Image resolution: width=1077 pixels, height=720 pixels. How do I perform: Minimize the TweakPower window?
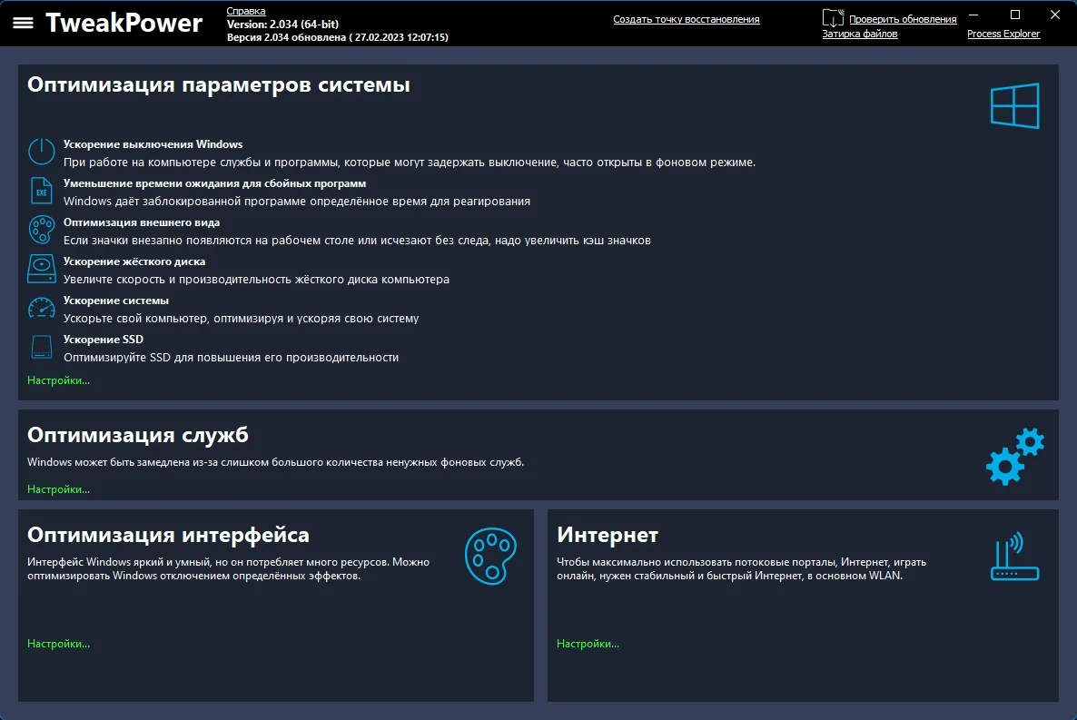(x=974, y=15)
